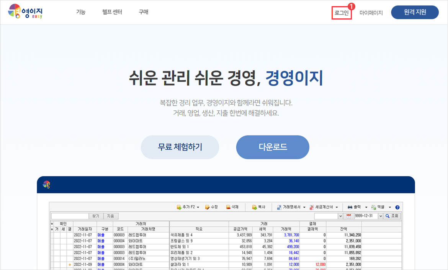Select the 유리제품 외 2 cell
This screenshot has width=448, height=270.
[x=199, y=253]
